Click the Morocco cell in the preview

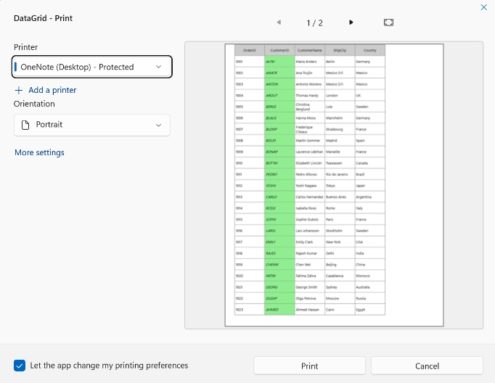point(370,276)
